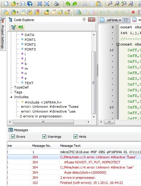Select the Tags tree node

[x=18, y=92]
